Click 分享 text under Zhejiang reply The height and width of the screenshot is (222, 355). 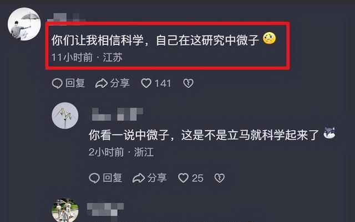pos(157,178)
